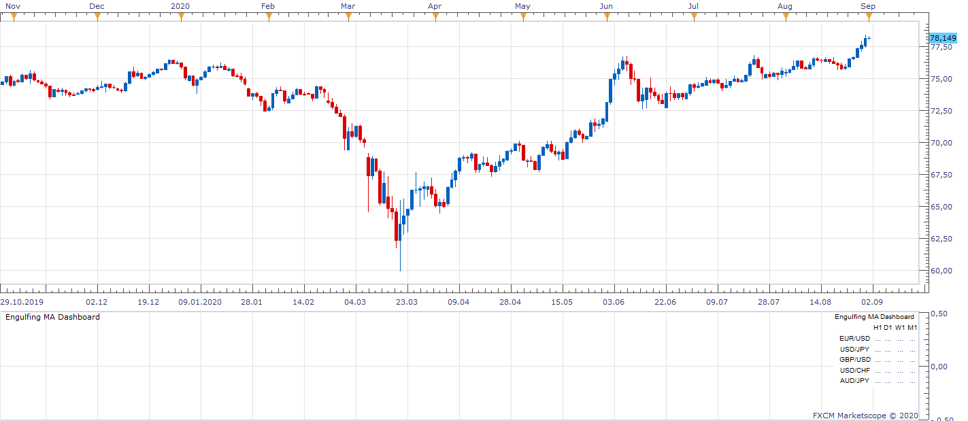This screenshot has width=968, height=421.
Task: Select the W1 timeframe column header
Action: 899,328
